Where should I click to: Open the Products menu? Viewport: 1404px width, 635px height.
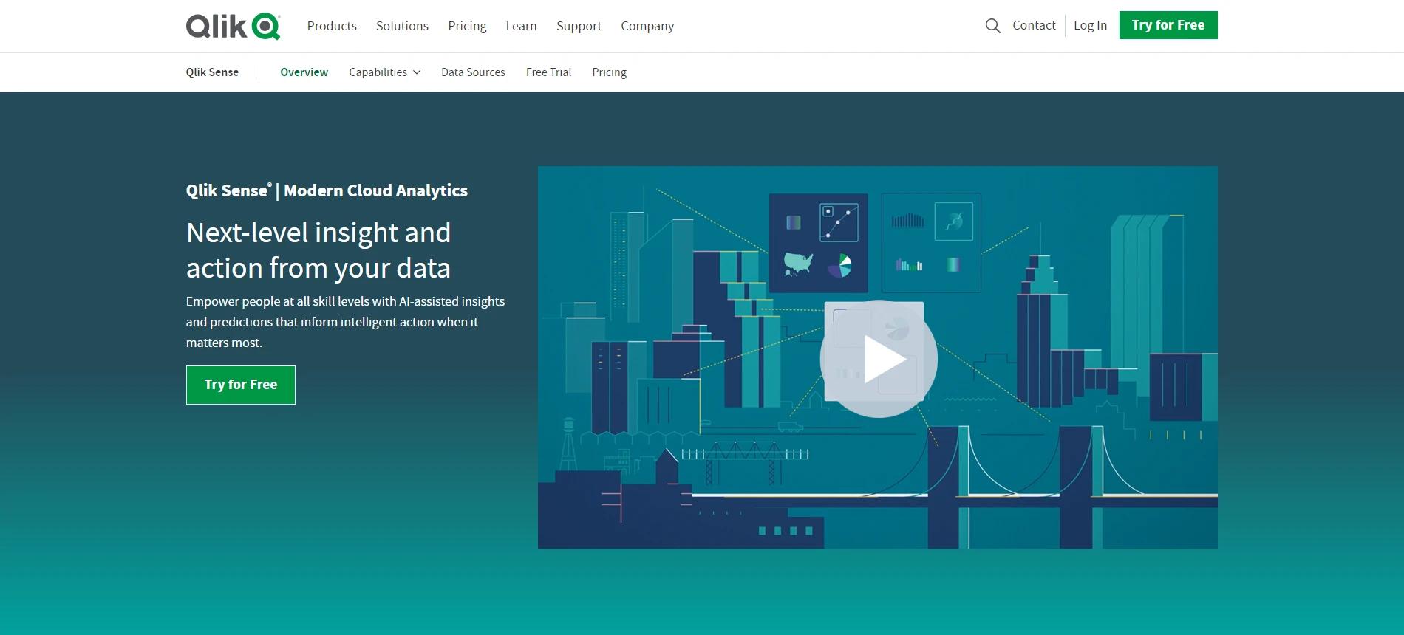[332, 26]
